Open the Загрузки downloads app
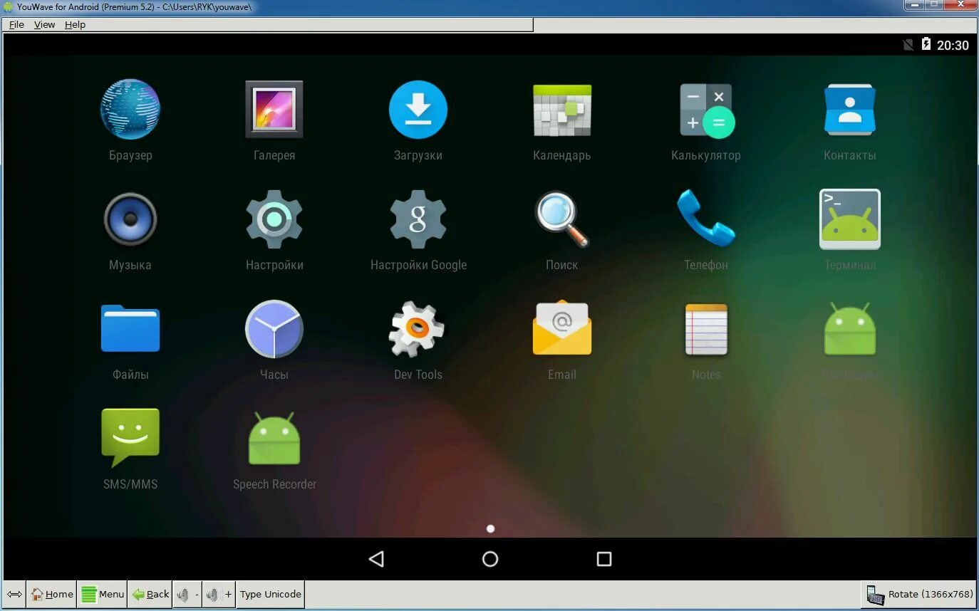This screenshot has width=979, height=611. 418,109
